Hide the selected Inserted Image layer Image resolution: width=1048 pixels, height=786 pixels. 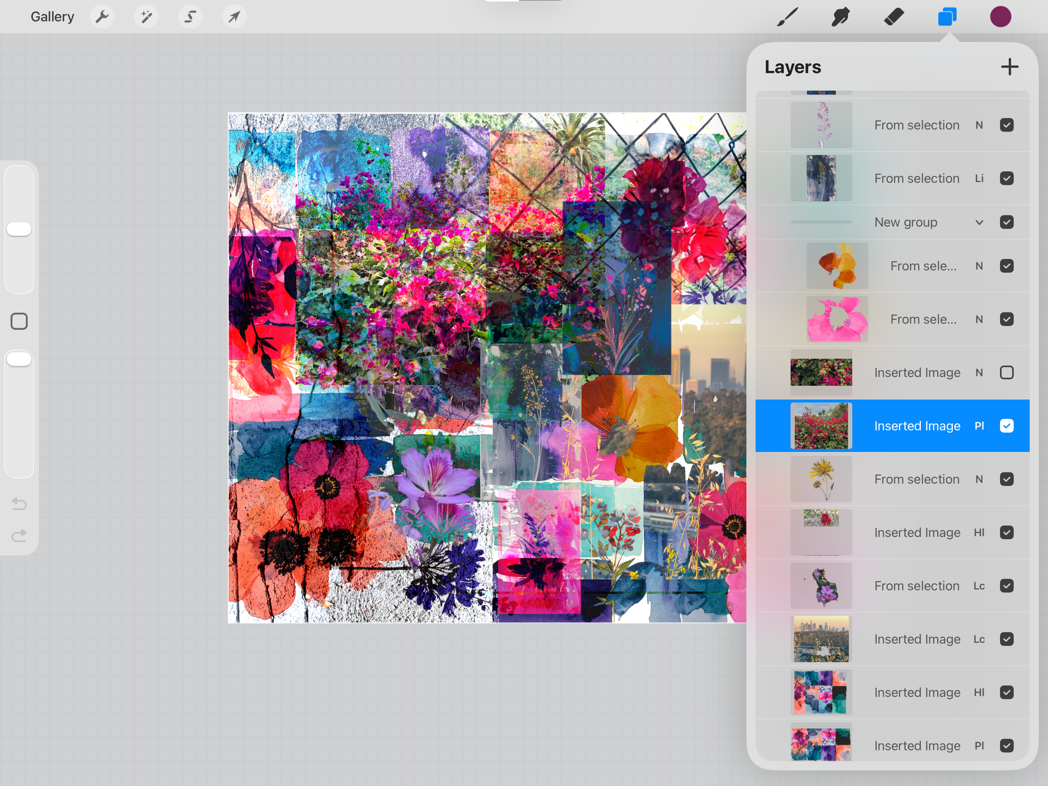tap(1007, 426)
